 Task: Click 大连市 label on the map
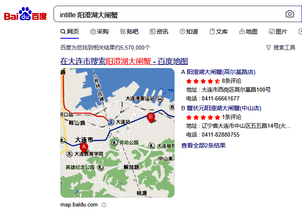point(84,140)
